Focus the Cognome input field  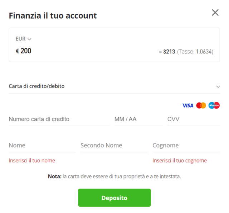click(186, 146)
